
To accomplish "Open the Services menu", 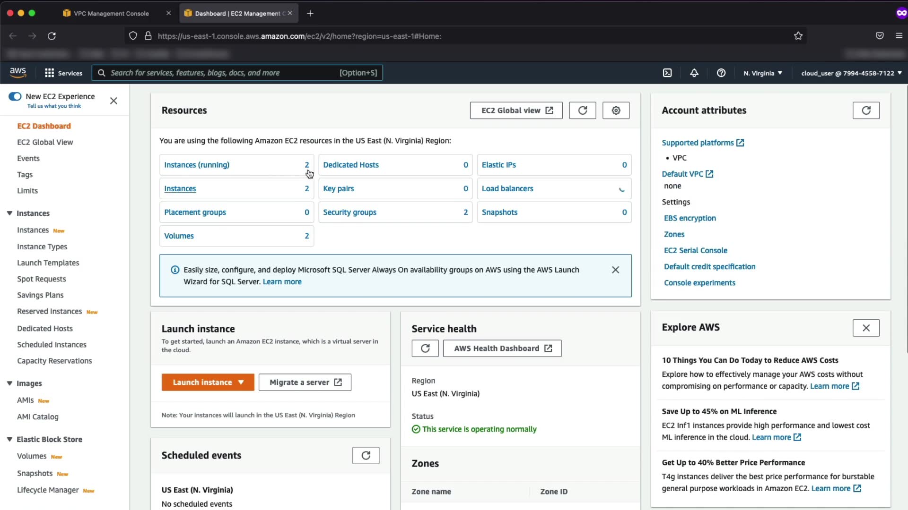I will pos(63,73).
